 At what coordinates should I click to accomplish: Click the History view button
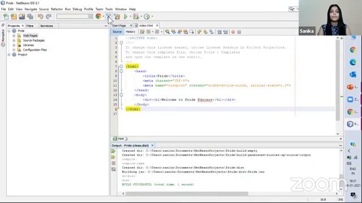coord(131,32)
